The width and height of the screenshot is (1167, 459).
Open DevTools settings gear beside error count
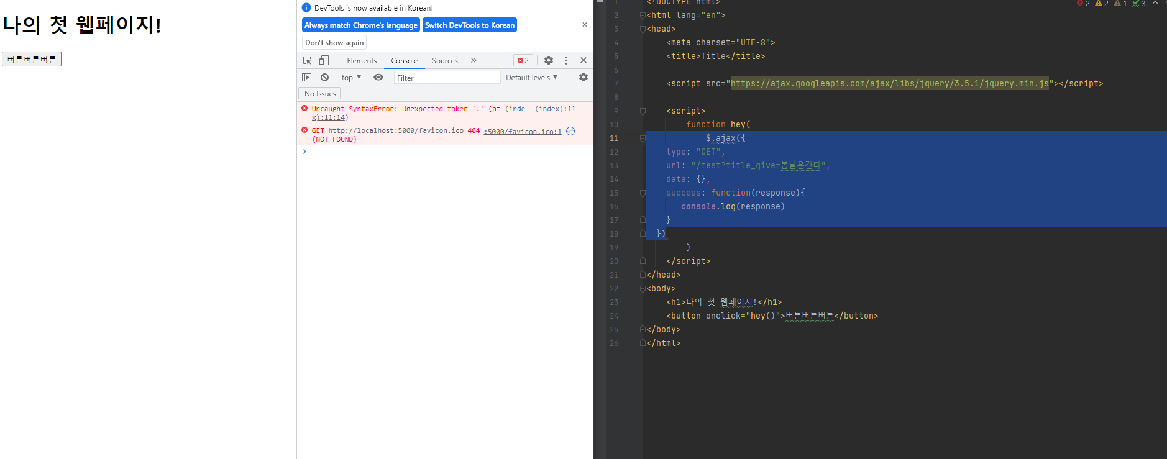549,60
